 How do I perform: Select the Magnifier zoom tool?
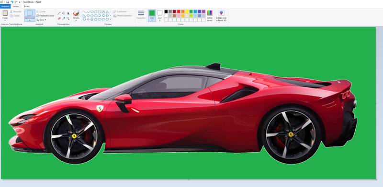(x=68, y=18)
